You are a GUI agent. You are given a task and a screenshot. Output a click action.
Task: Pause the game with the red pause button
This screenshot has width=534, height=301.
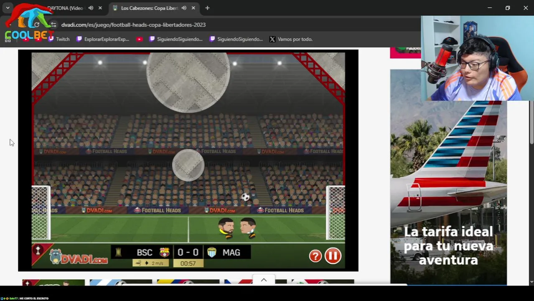[333, 256]
